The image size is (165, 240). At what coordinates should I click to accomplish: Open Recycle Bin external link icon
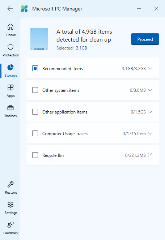[150, 155]
